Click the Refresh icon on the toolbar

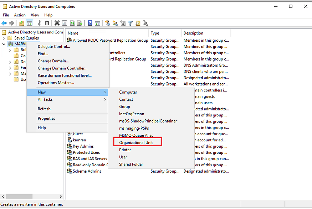click(x=72, y=23)
